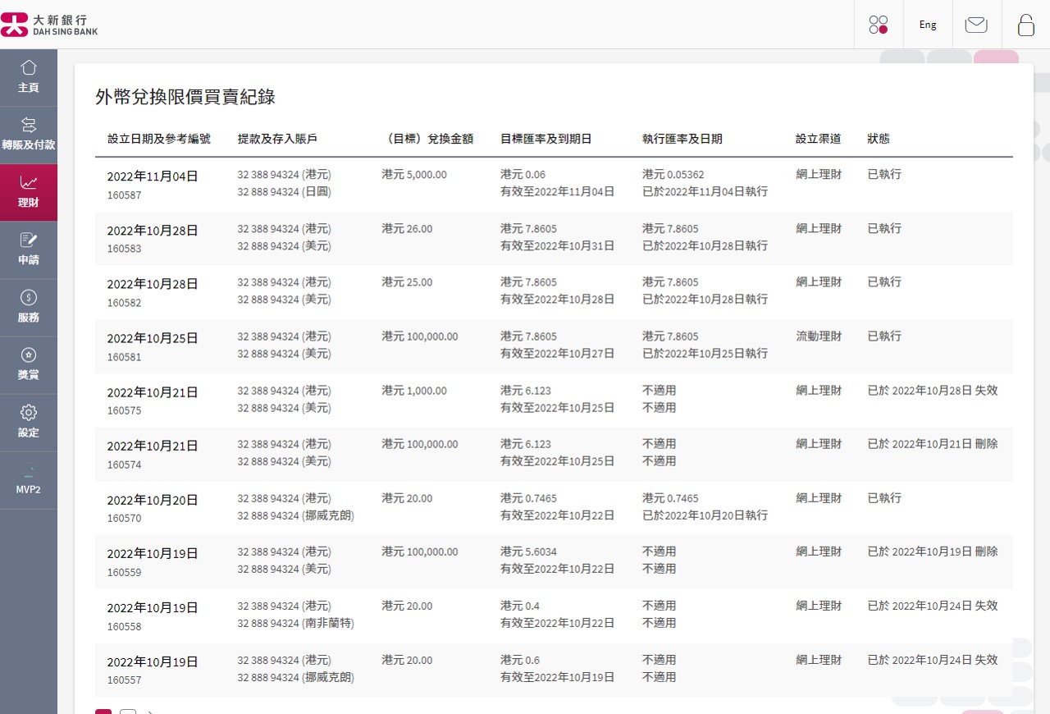1050x714 pixels.
Task: Click the 外幣兌換限價買賣紀錄 page title
Action: coord(185,97)
